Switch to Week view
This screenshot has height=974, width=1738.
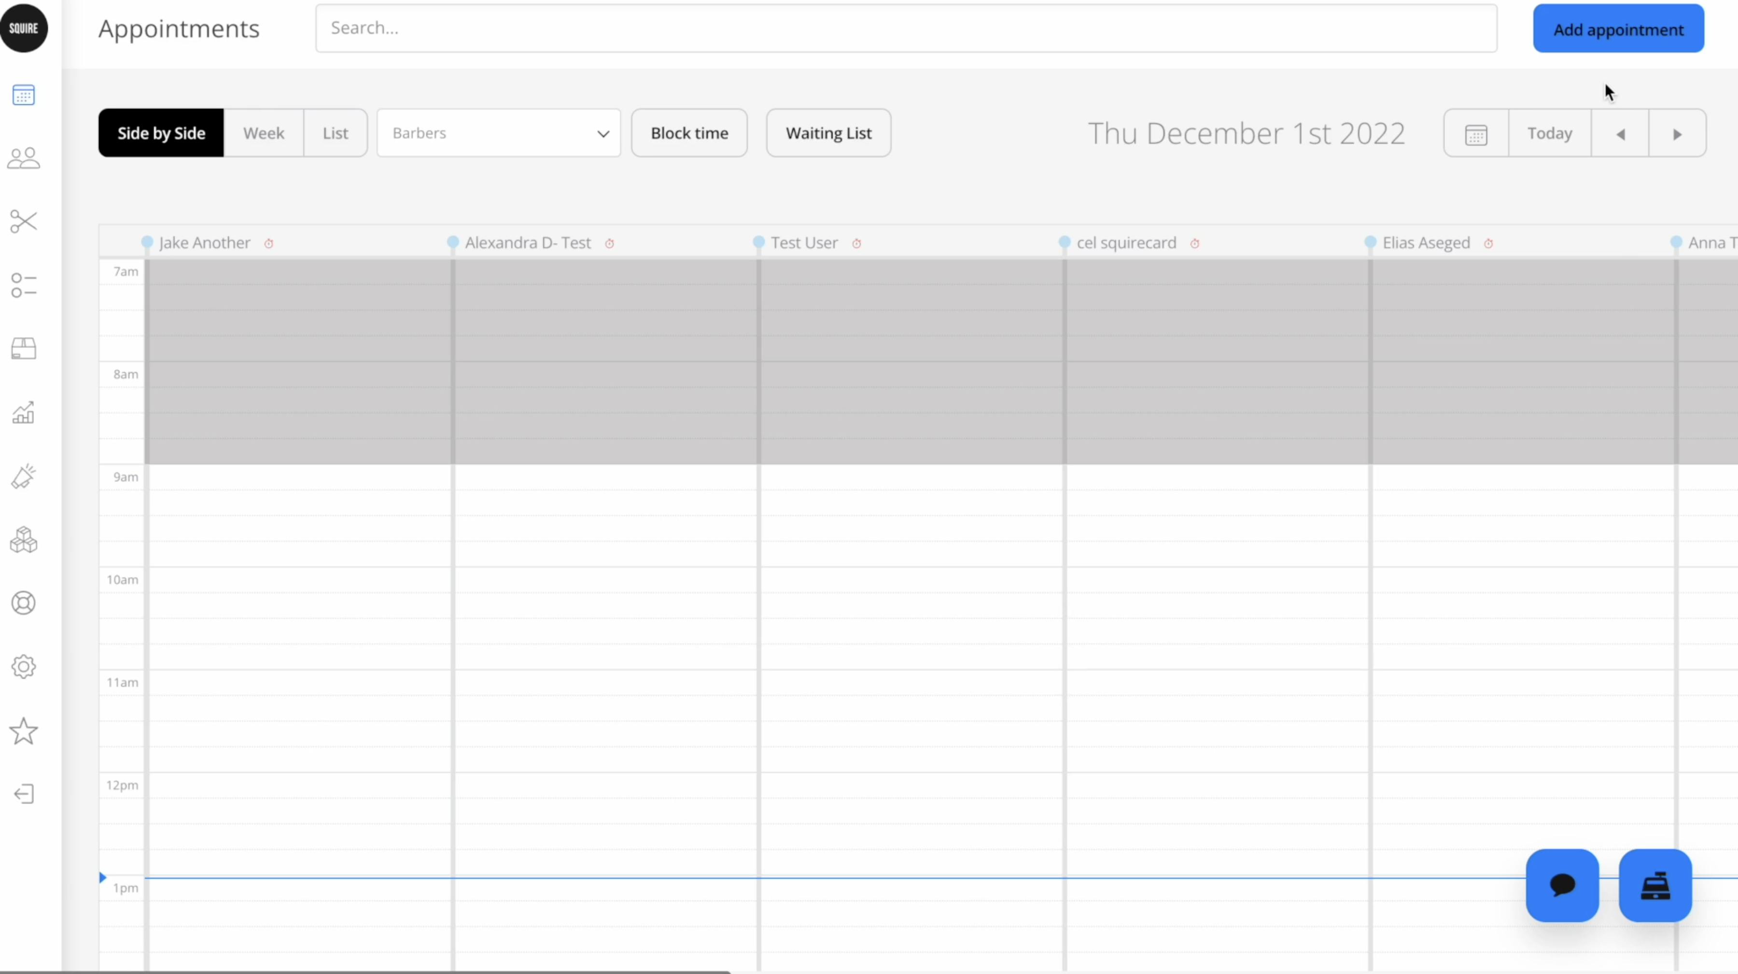[x=263, y=133]
